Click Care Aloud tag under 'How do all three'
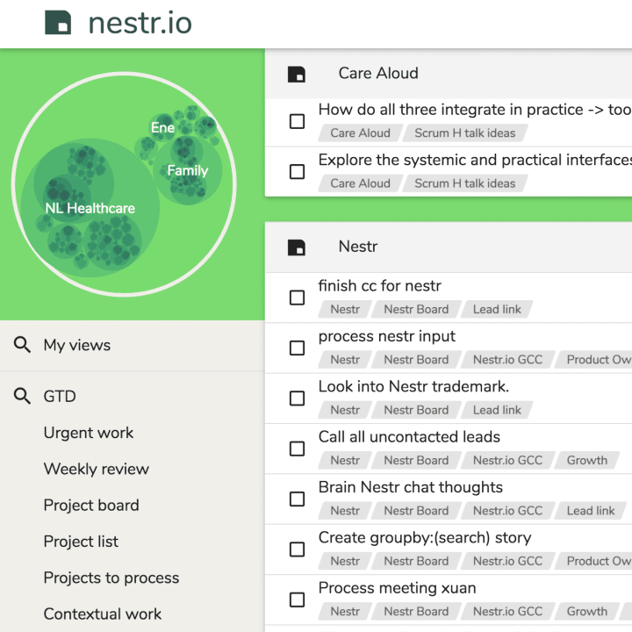 [361, 133]
